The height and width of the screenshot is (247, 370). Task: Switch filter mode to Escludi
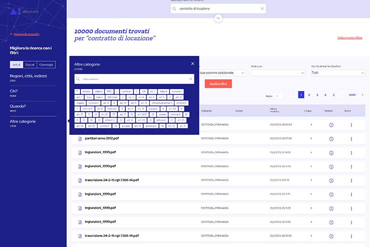pos(30,65)
